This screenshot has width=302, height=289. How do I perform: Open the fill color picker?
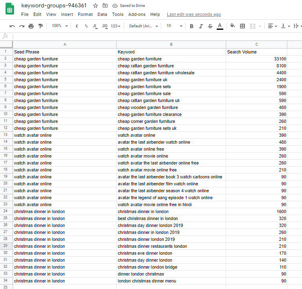233,26
